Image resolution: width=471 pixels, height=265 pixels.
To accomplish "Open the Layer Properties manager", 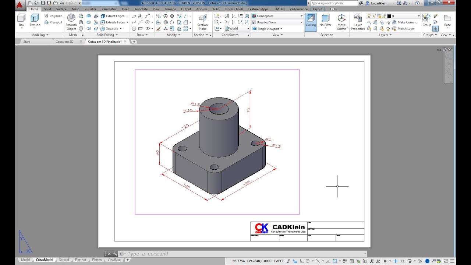I will (358, 22).
